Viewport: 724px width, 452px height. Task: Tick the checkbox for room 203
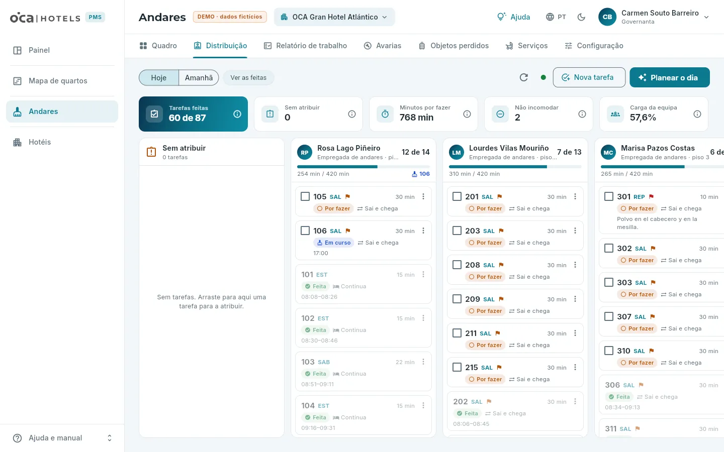tap(457, 231)
